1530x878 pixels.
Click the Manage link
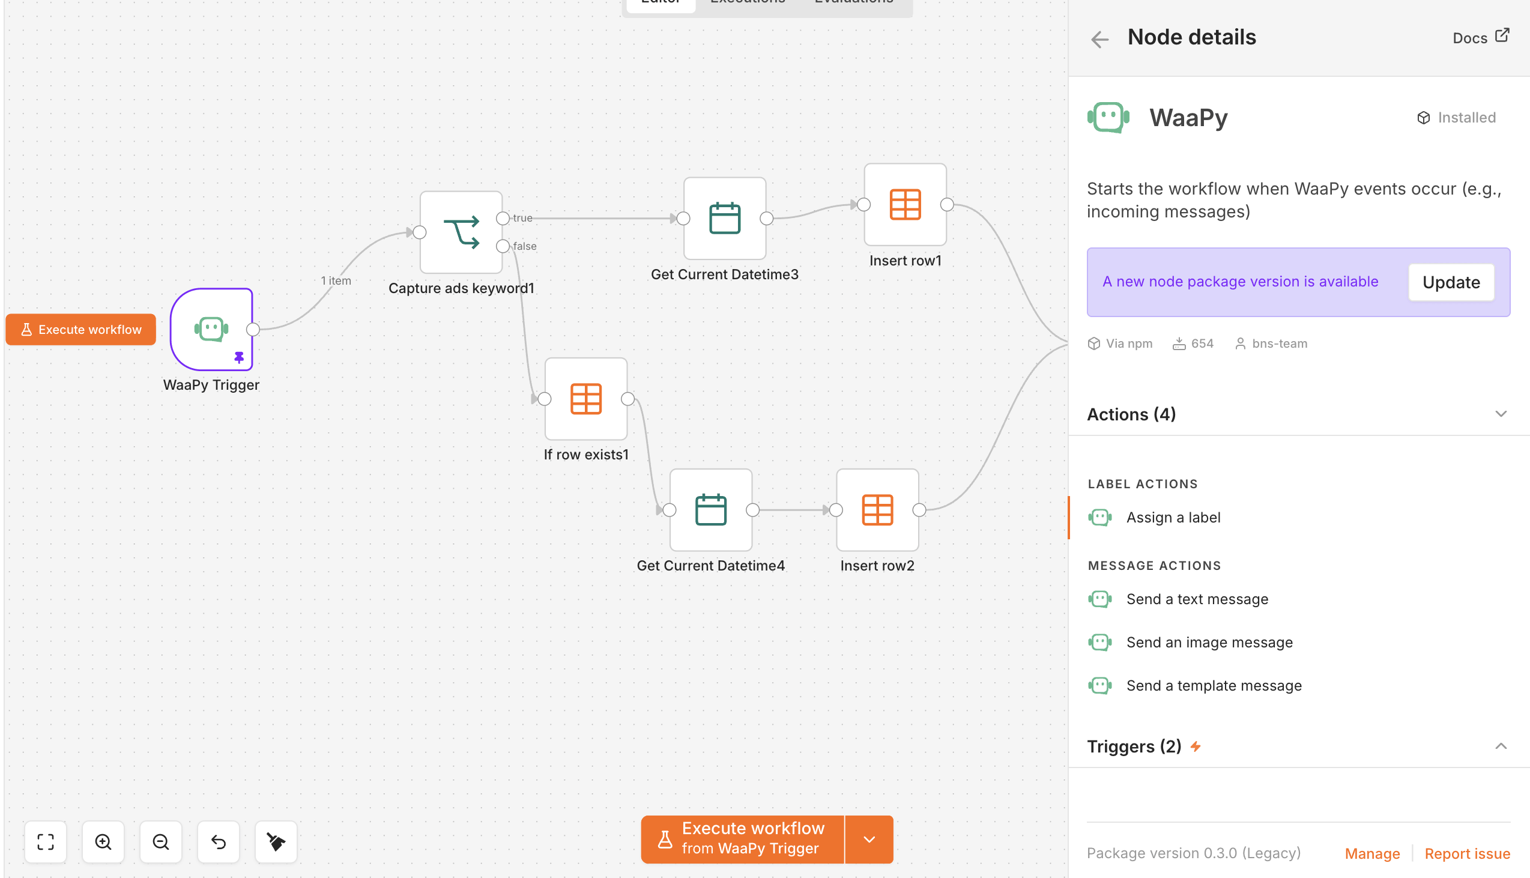1372,853
